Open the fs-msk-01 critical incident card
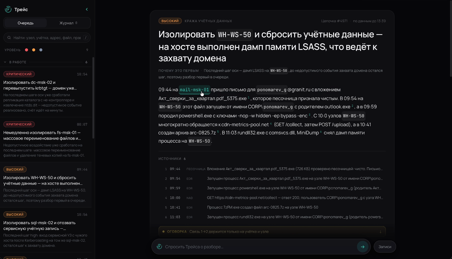This screenshot has height=259, width=452. [x=46, y=140]
